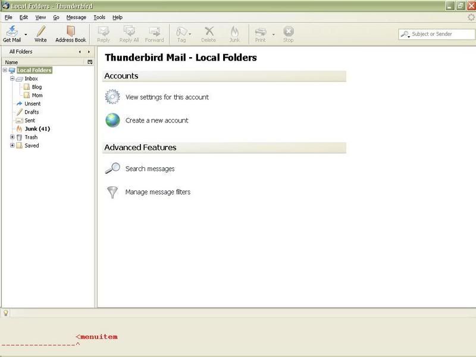476x357 pixels.
Task: Click the Reply toolbar icon
Action: tap(104, 31)
